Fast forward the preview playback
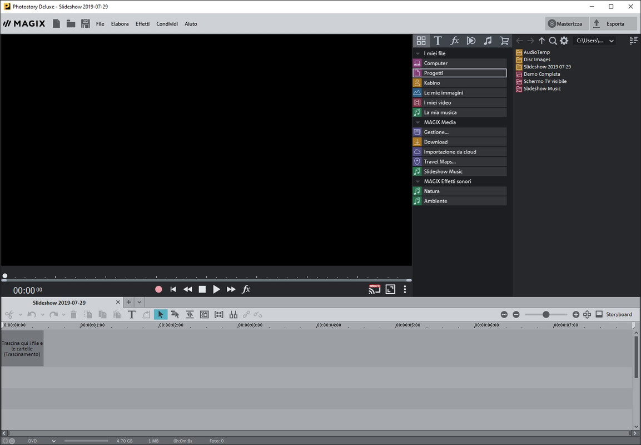 point(231,289)
